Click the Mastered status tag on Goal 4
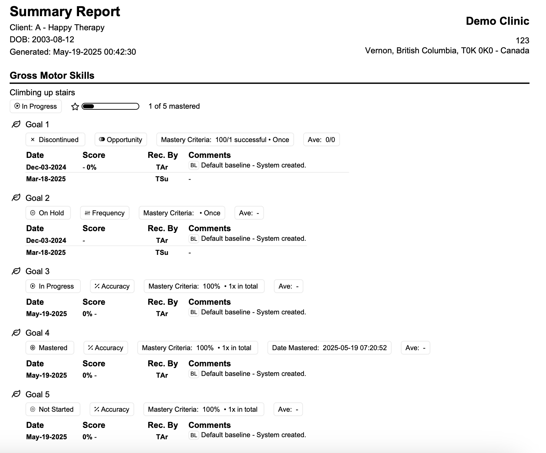Screen dimensions: 546x453 pos(50,348)
